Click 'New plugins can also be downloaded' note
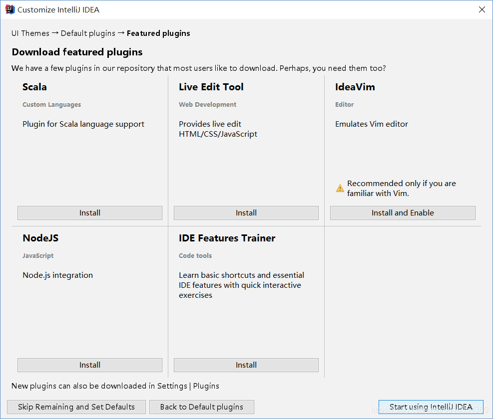 point(115,386)
